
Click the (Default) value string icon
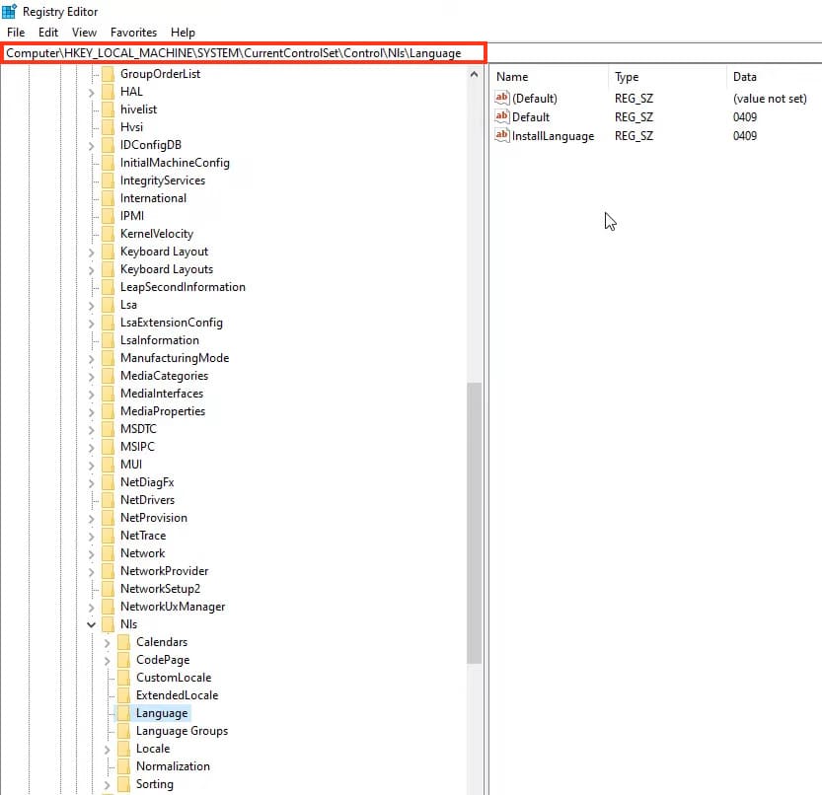[501, 98]
